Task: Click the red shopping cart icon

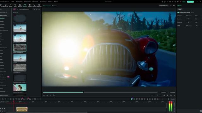Action: tap(180, 2)
